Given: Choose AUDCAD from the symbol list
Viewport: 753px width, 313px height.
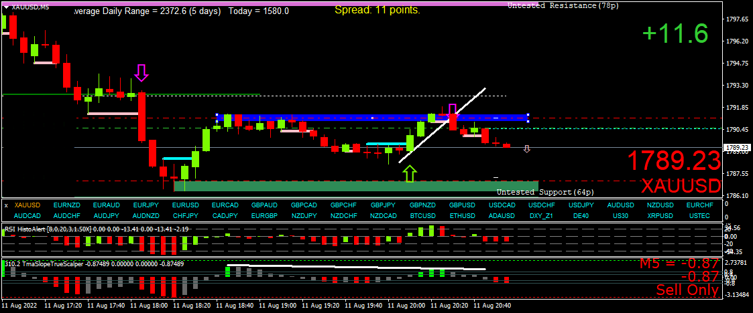Looking at the screenshot, I should click(27, 216).
